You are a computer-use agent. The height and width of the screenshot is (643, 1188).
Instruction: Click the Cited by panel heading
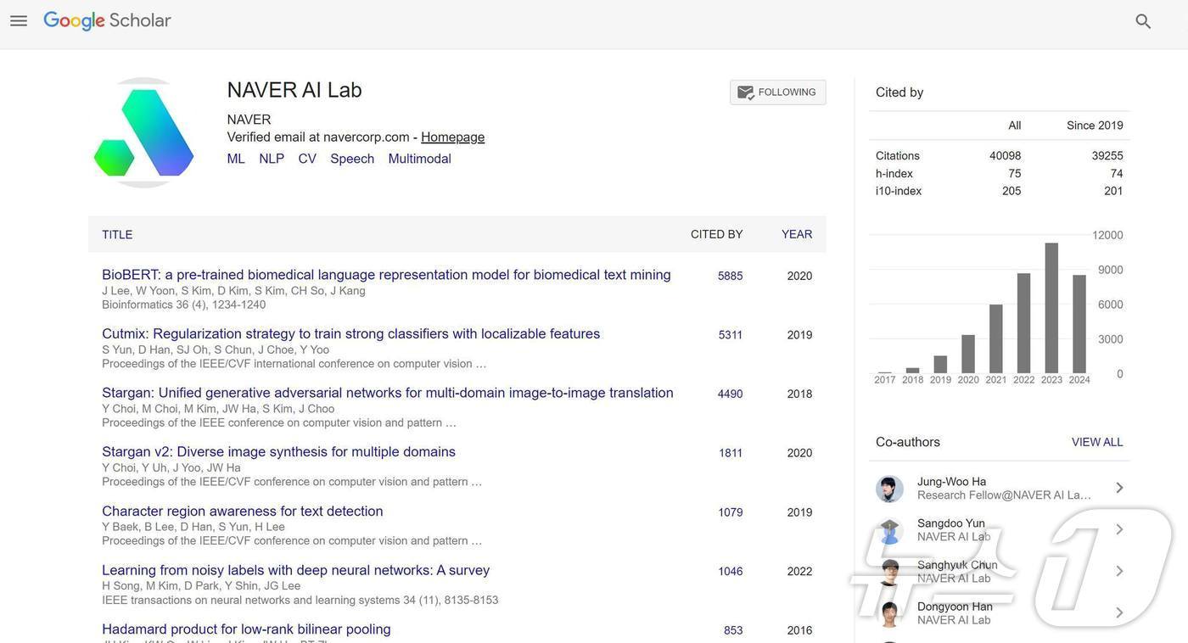(x=899, y=92)
